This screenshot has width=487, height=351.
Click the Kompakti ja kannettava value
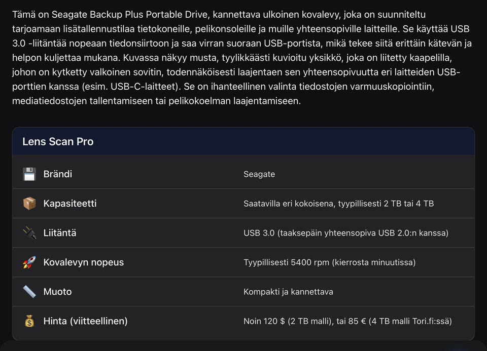point(288,292)
